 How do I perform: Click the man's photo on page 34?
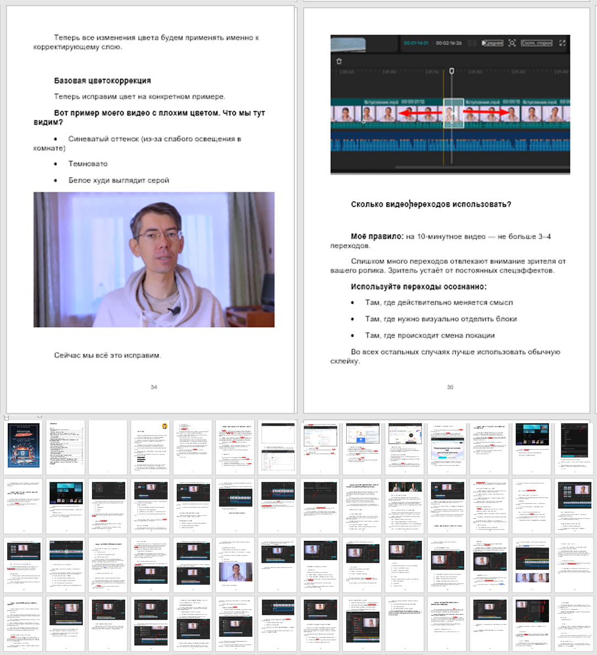click(154, 259)
